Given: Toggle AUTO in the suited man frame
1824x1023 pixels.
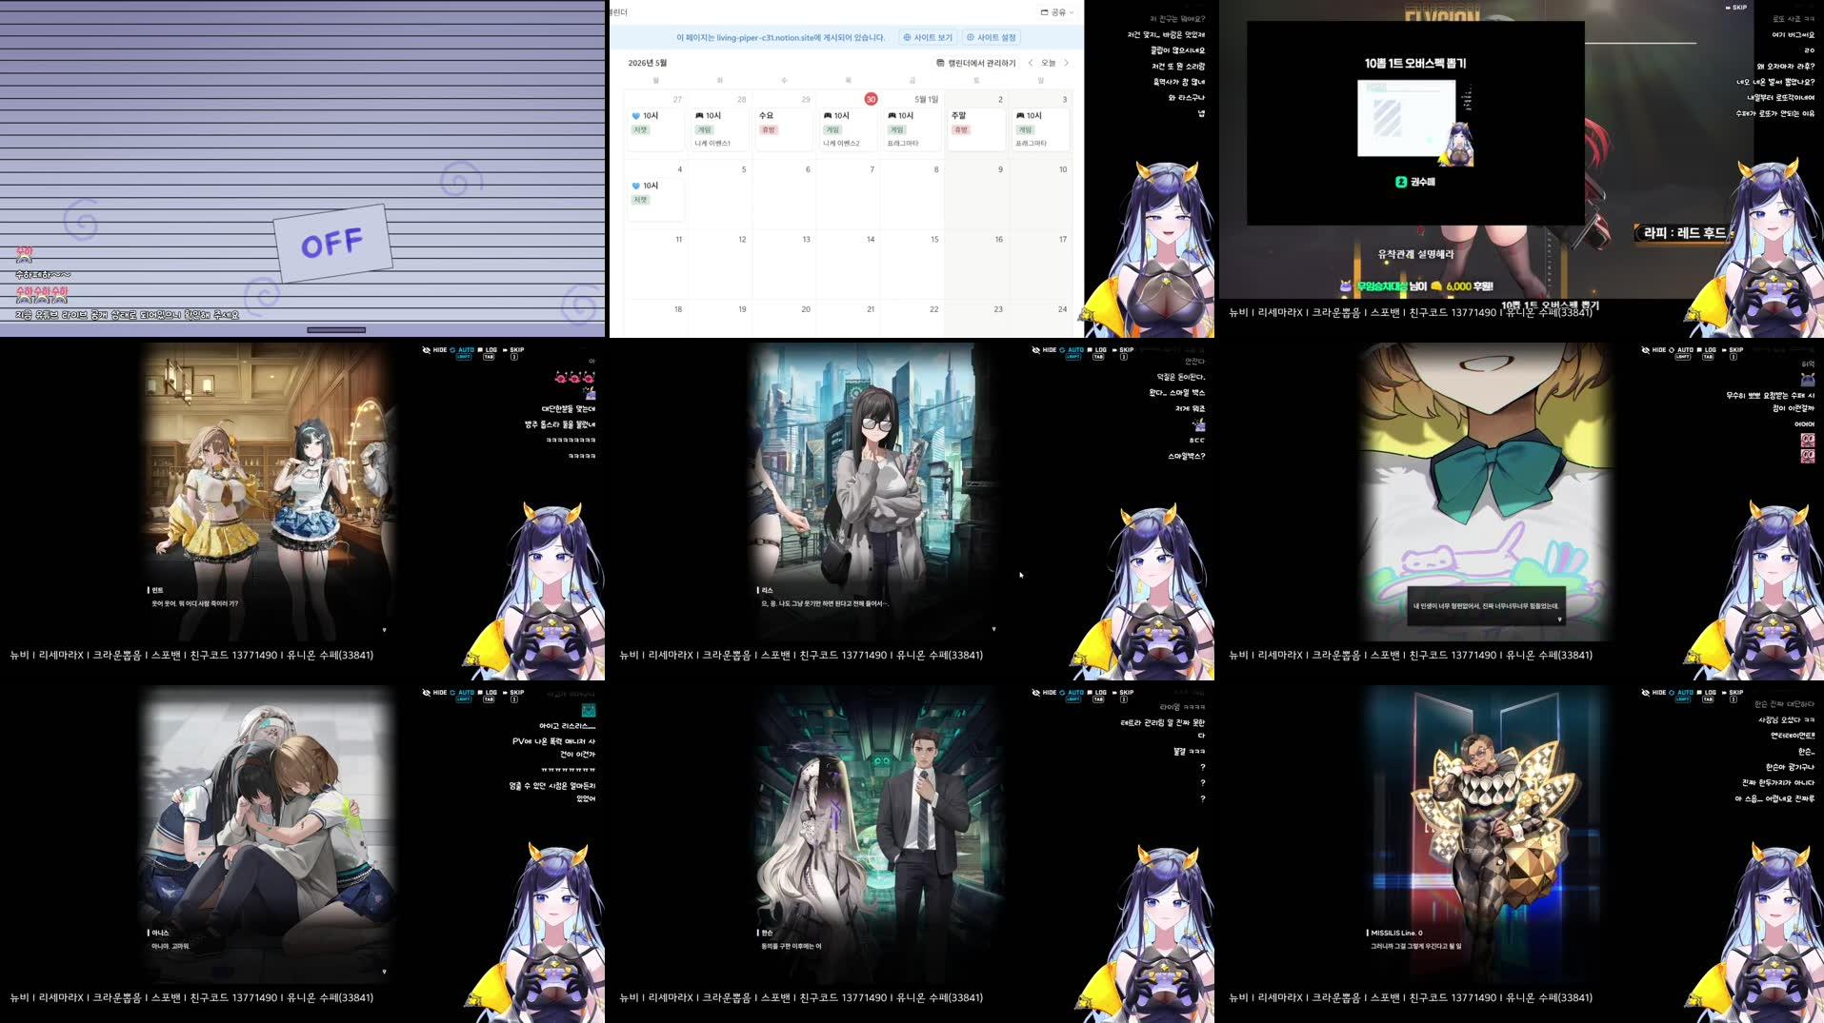Looking at the screenshot, I should coord(1072,694).
